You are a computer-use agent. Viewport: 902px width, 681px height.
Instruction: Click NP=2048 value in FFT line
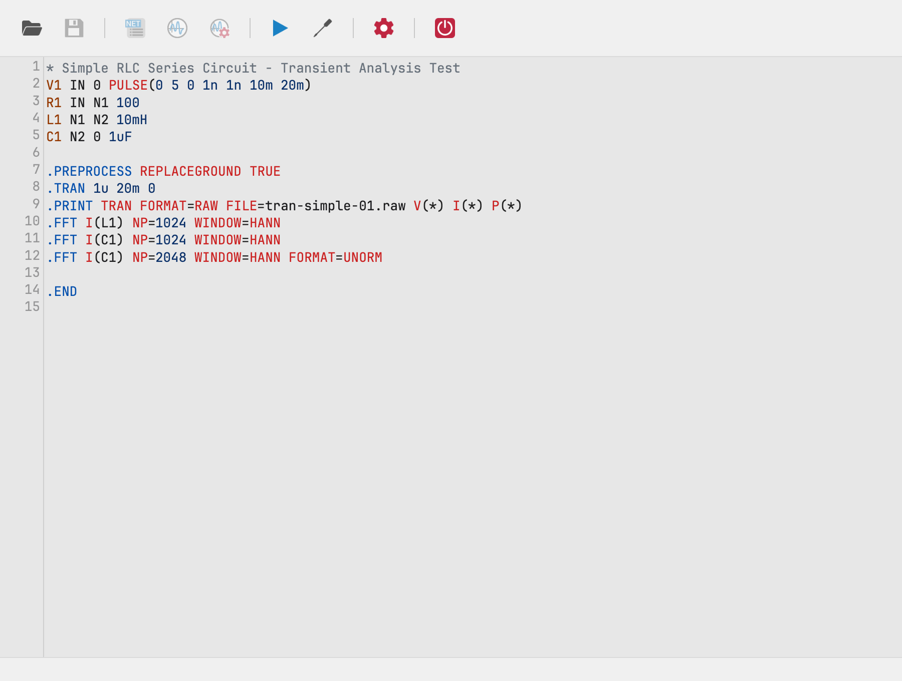coord(159,257)
